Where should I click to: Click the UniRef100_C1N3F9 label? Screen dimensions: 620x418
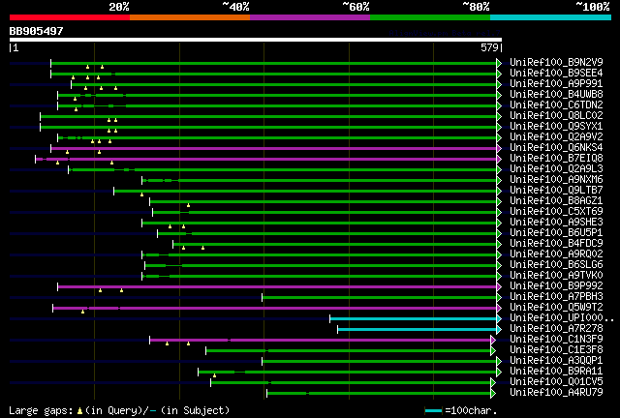pos(556,340)
